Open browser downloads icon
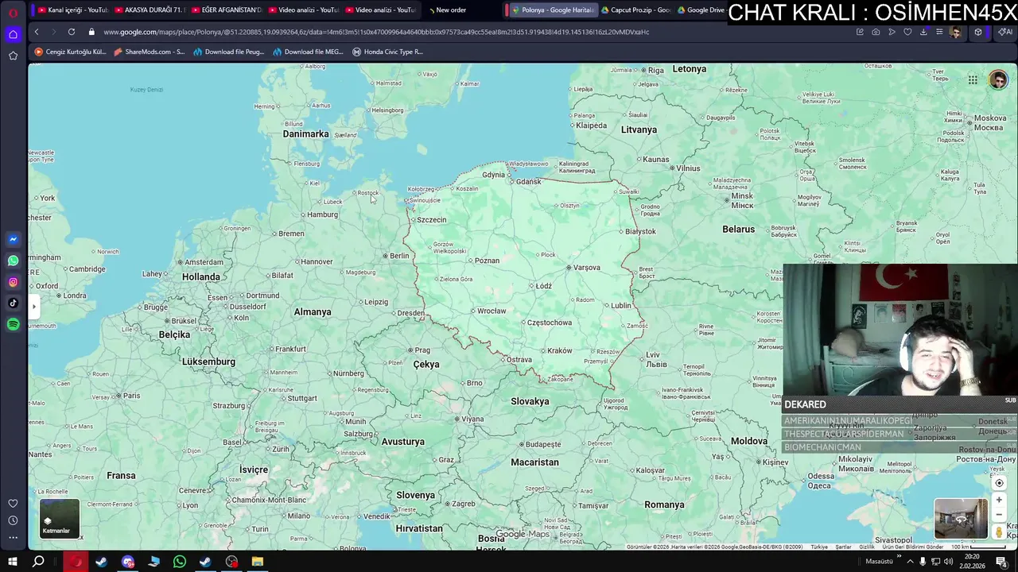This screenshot has height=572, width=1018. 923,32
